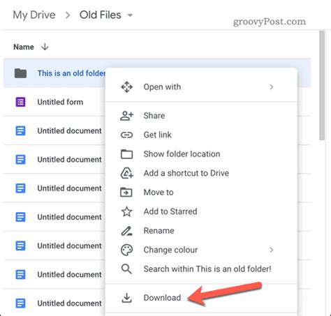The width and height of the screenshot is (331, 316).
Task: Choose Share from the context menu
Action: point(201,116)
